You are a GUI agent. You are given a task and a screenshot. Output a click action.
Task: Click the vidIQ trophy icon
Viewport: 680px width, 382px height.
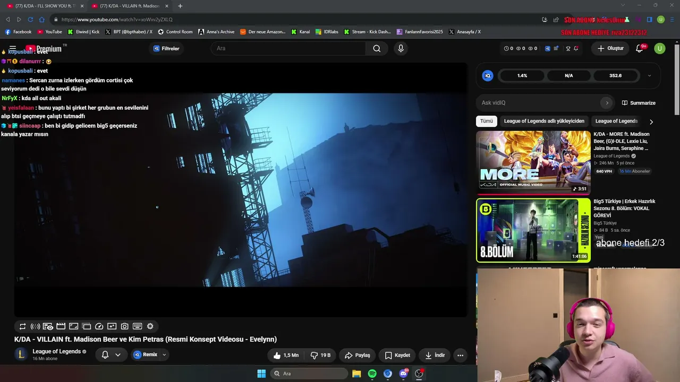[568, 48]
